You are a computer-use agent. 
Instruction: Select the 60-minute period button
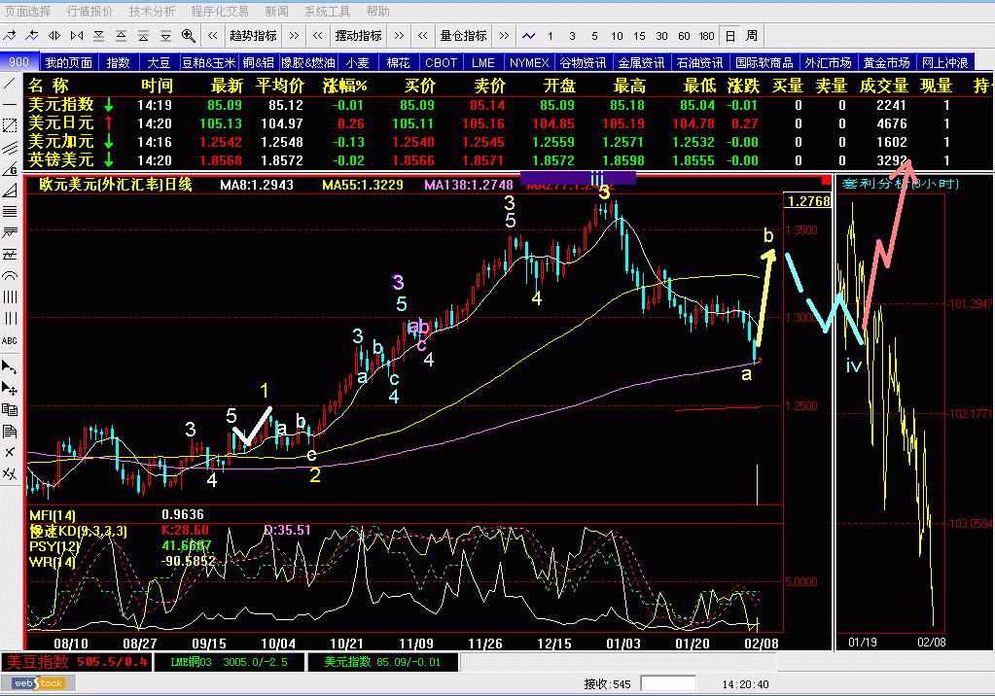[x=684, y=36]
